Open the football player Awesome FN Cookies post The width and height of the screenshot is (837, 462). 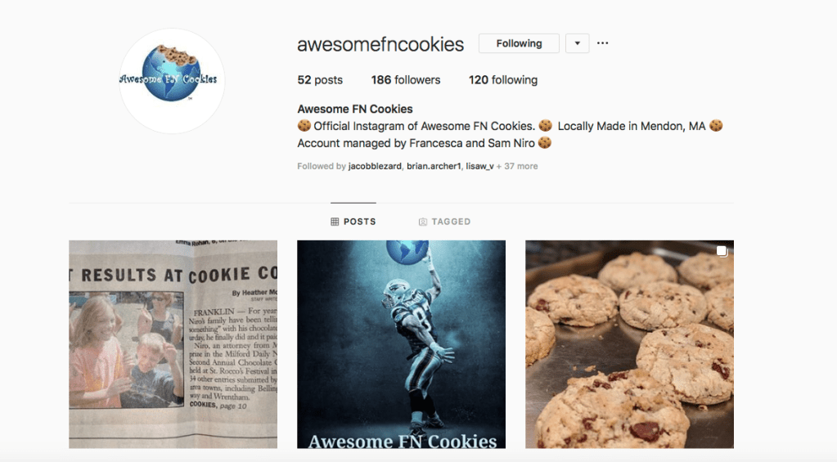click(x=402, y=344)
